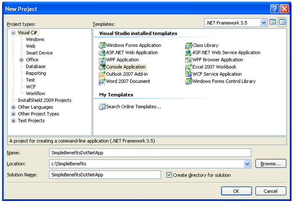Select the Test Projects label
Image resolution: width=294 pixels, height=203 pixels.
coord(31,120)
